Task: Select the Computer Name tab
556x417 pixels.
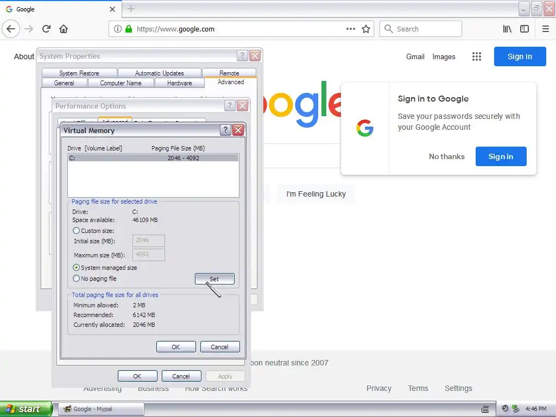Action: [121, 83]
